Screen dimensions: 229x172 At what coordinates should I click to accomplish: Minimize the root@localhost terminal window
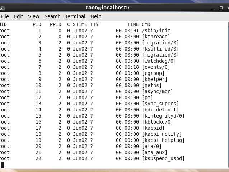[x=213, y=8]
